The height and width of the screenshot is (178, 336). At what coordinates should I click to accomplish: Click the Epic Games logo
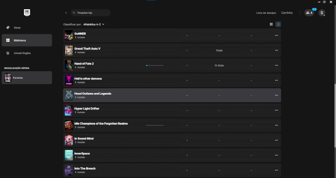tap(27, 13)
